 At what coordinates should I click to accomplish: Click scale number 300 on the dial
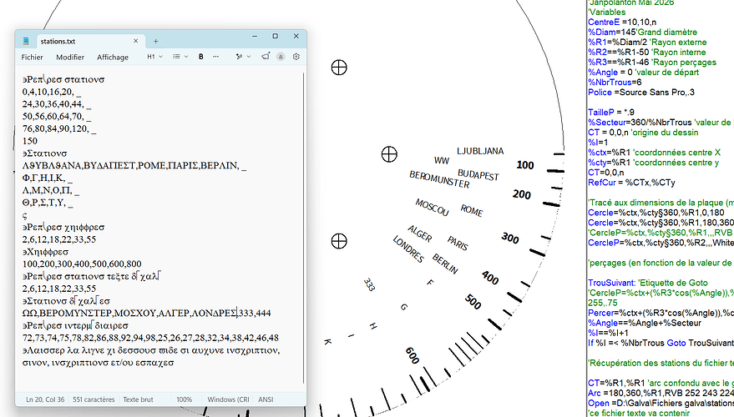510,238
